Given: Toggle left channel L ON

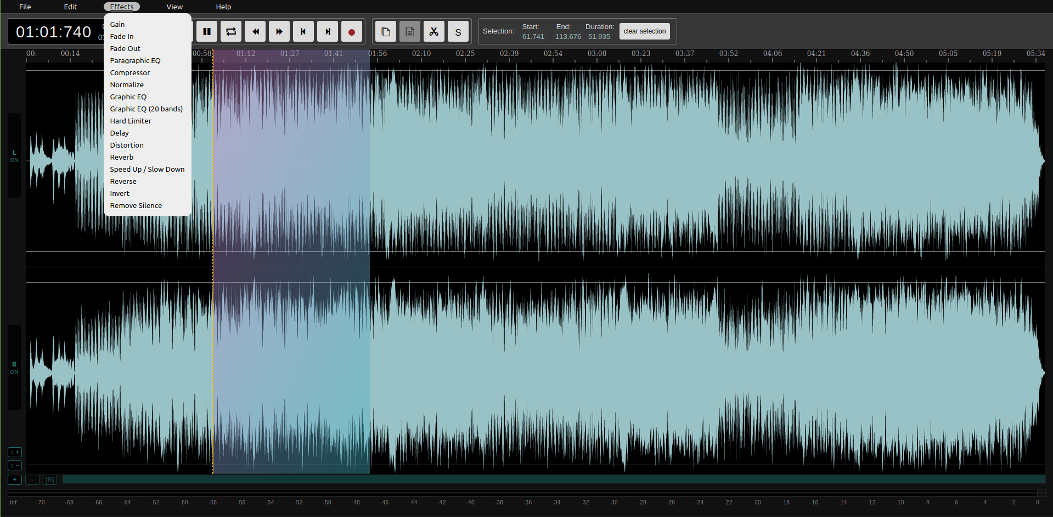Looking at the screenshot, I should pos(14,156).
